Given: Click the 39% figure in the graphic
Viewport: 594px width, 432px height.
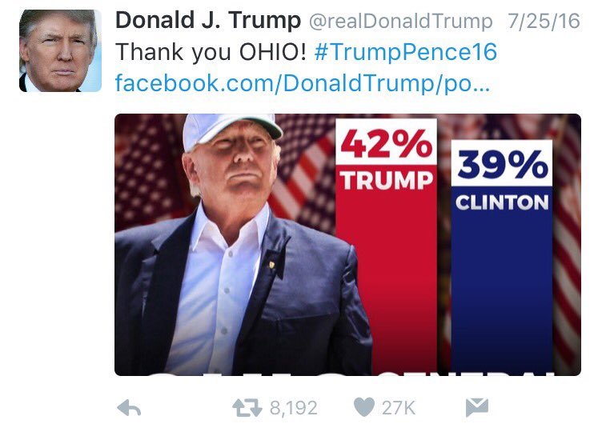Looking at the screenshot, I should (x=502, y=163).
